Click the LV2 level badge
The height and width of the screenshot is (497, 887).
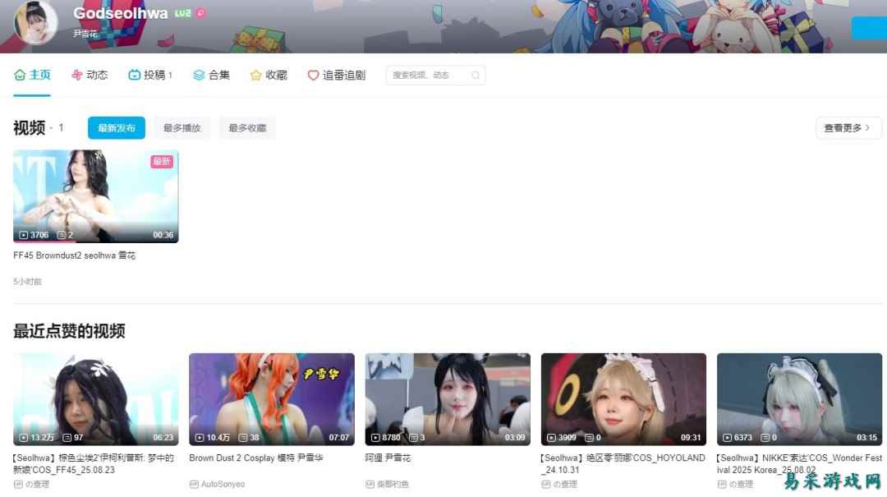183,13
